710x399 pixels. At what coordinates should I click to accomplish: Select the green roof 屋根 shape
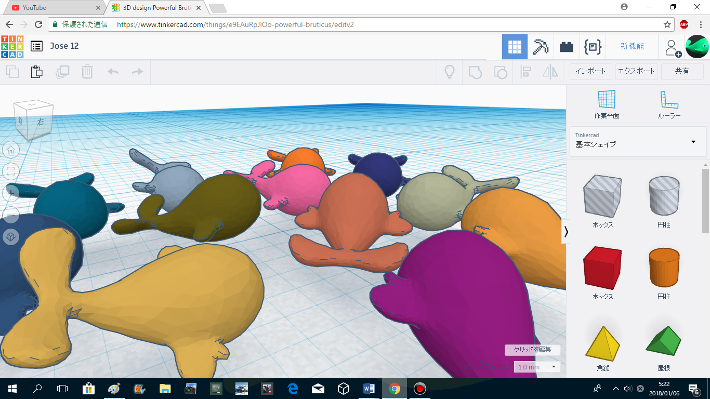point(664,341)
